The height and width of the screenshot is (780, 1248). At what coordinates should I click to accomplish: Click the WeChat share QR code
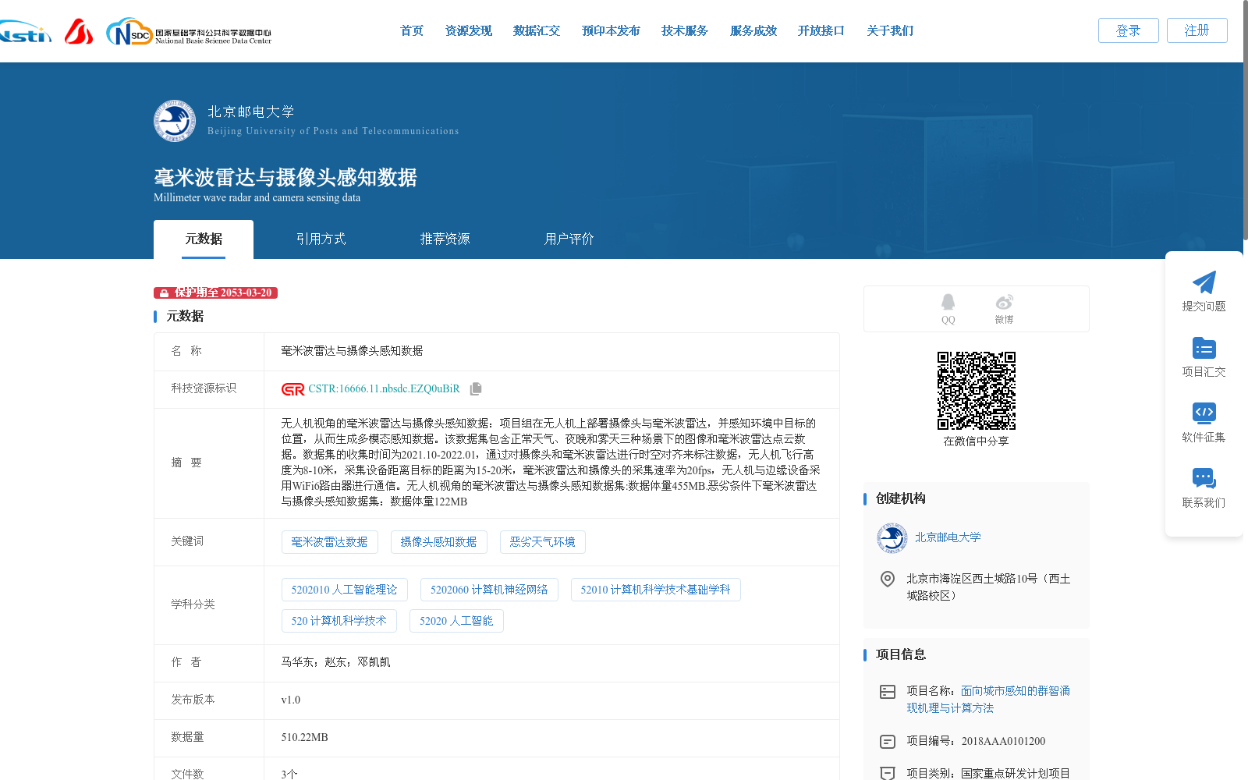(977, 391)
